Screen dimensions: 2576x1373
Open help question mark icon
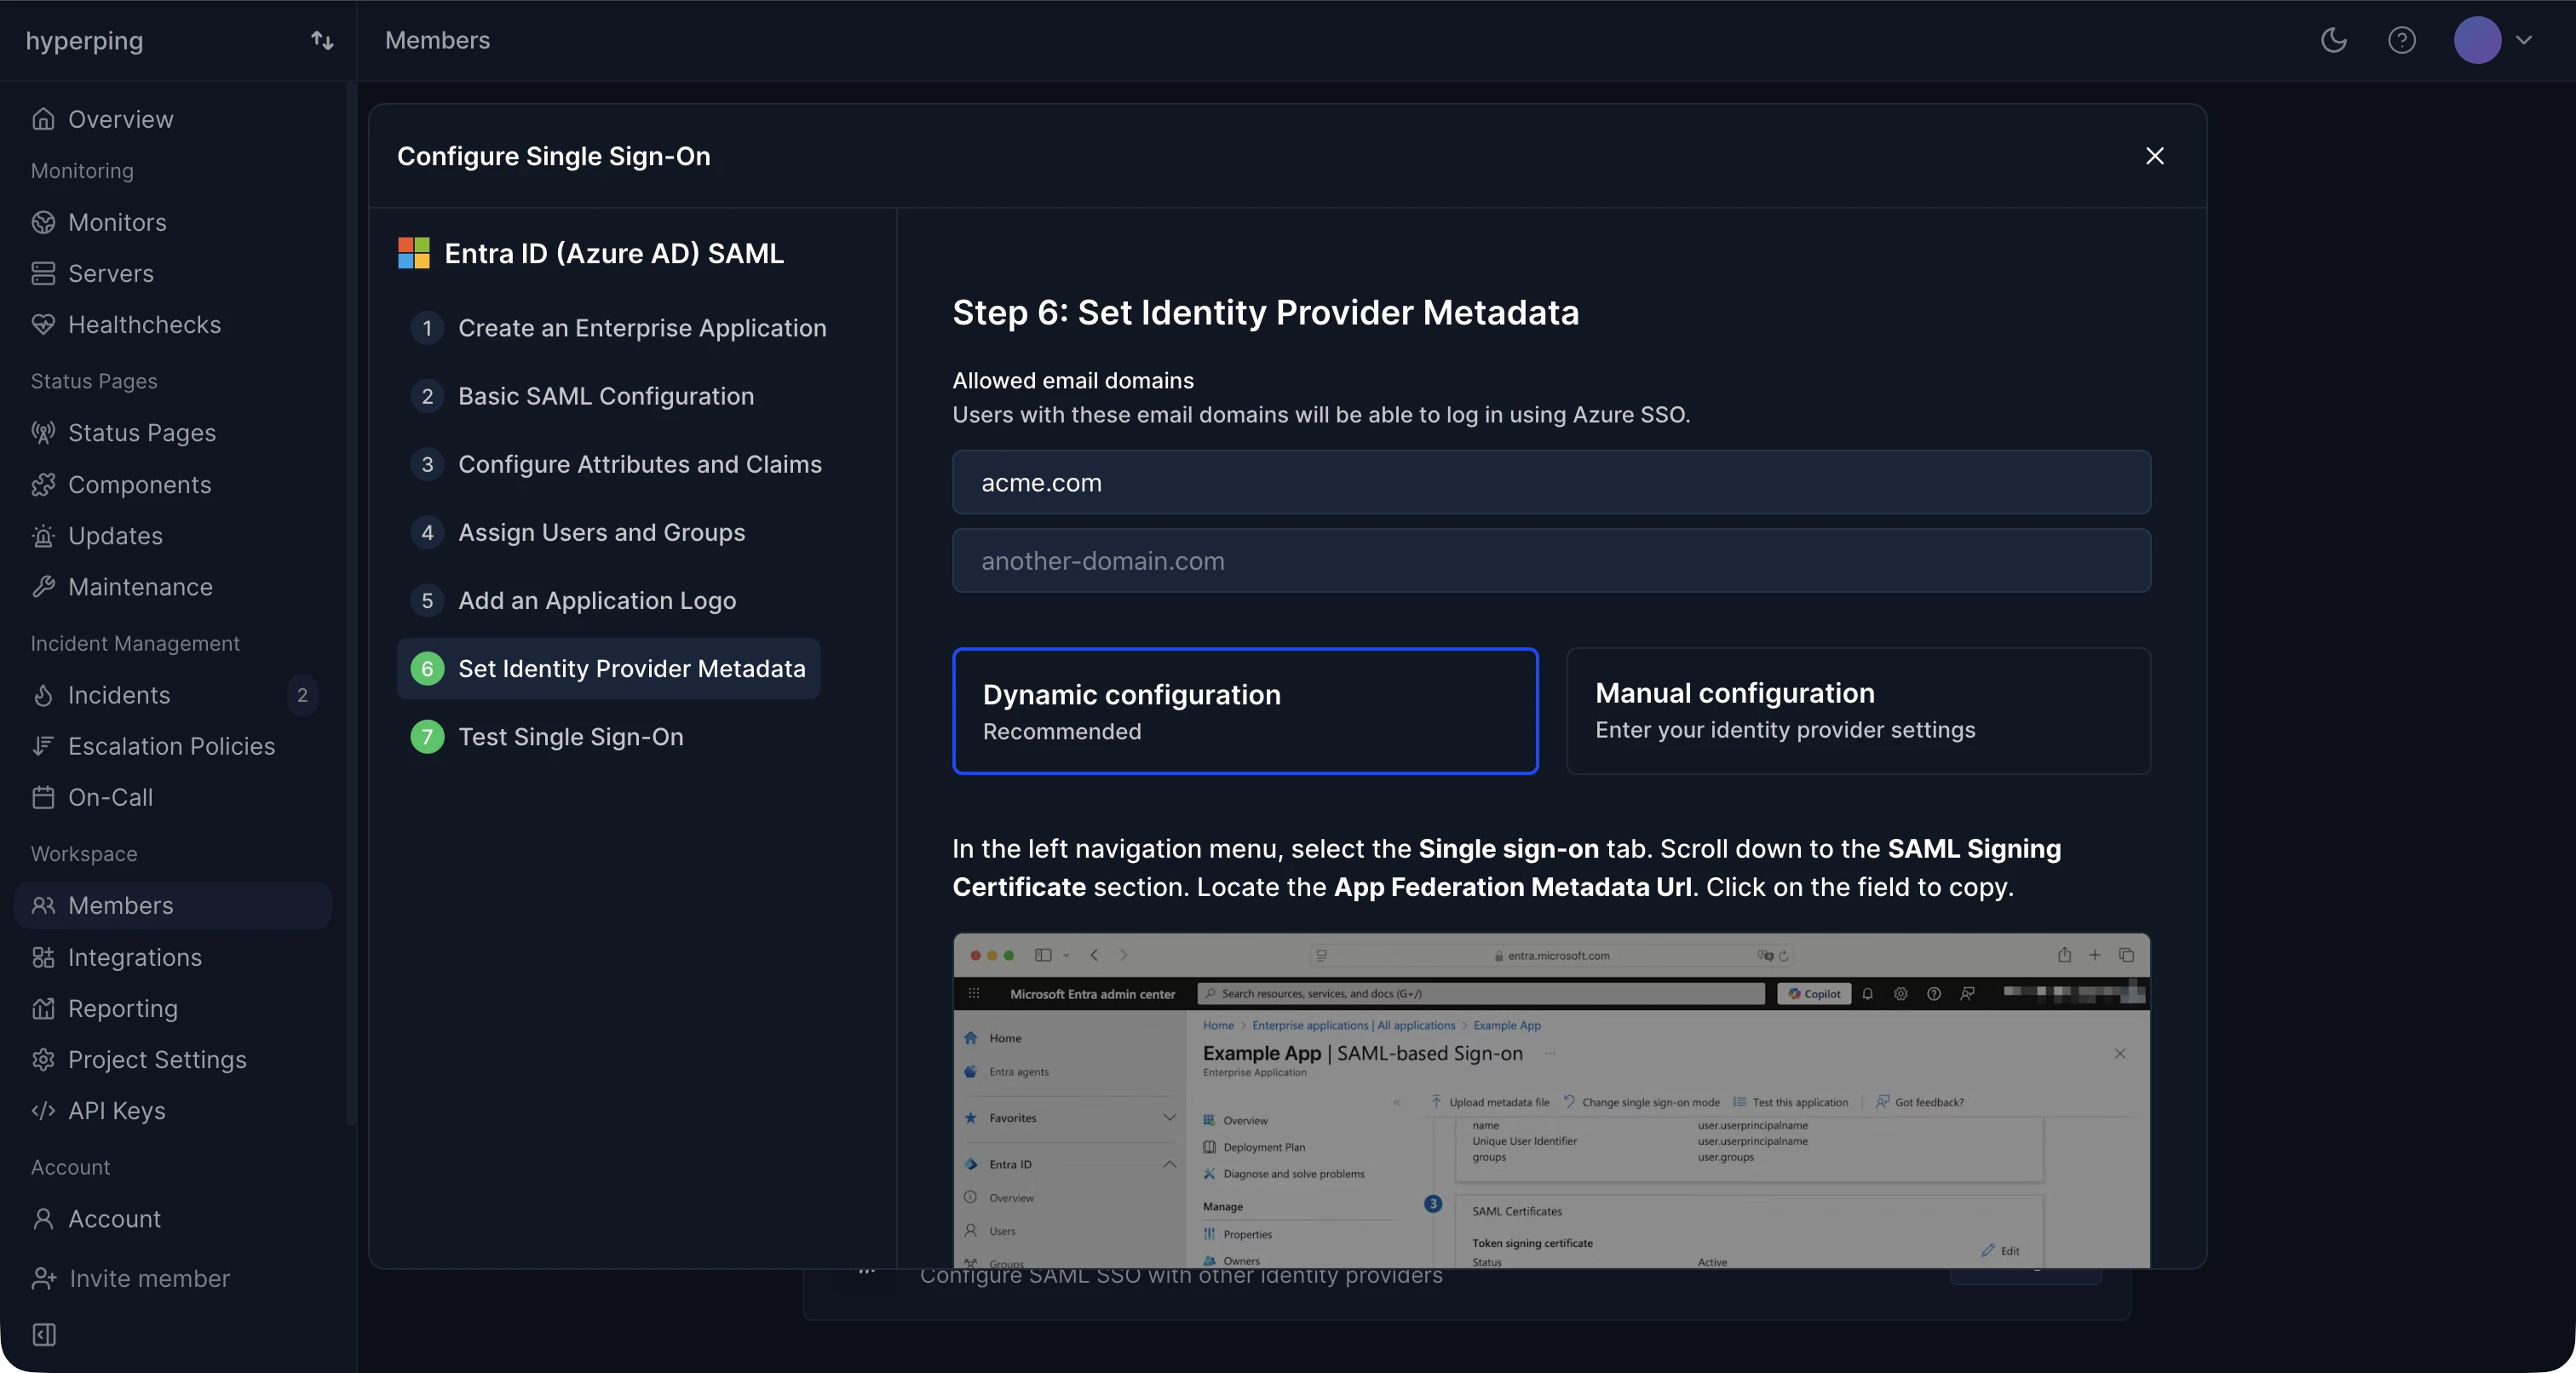point(2402,40)
